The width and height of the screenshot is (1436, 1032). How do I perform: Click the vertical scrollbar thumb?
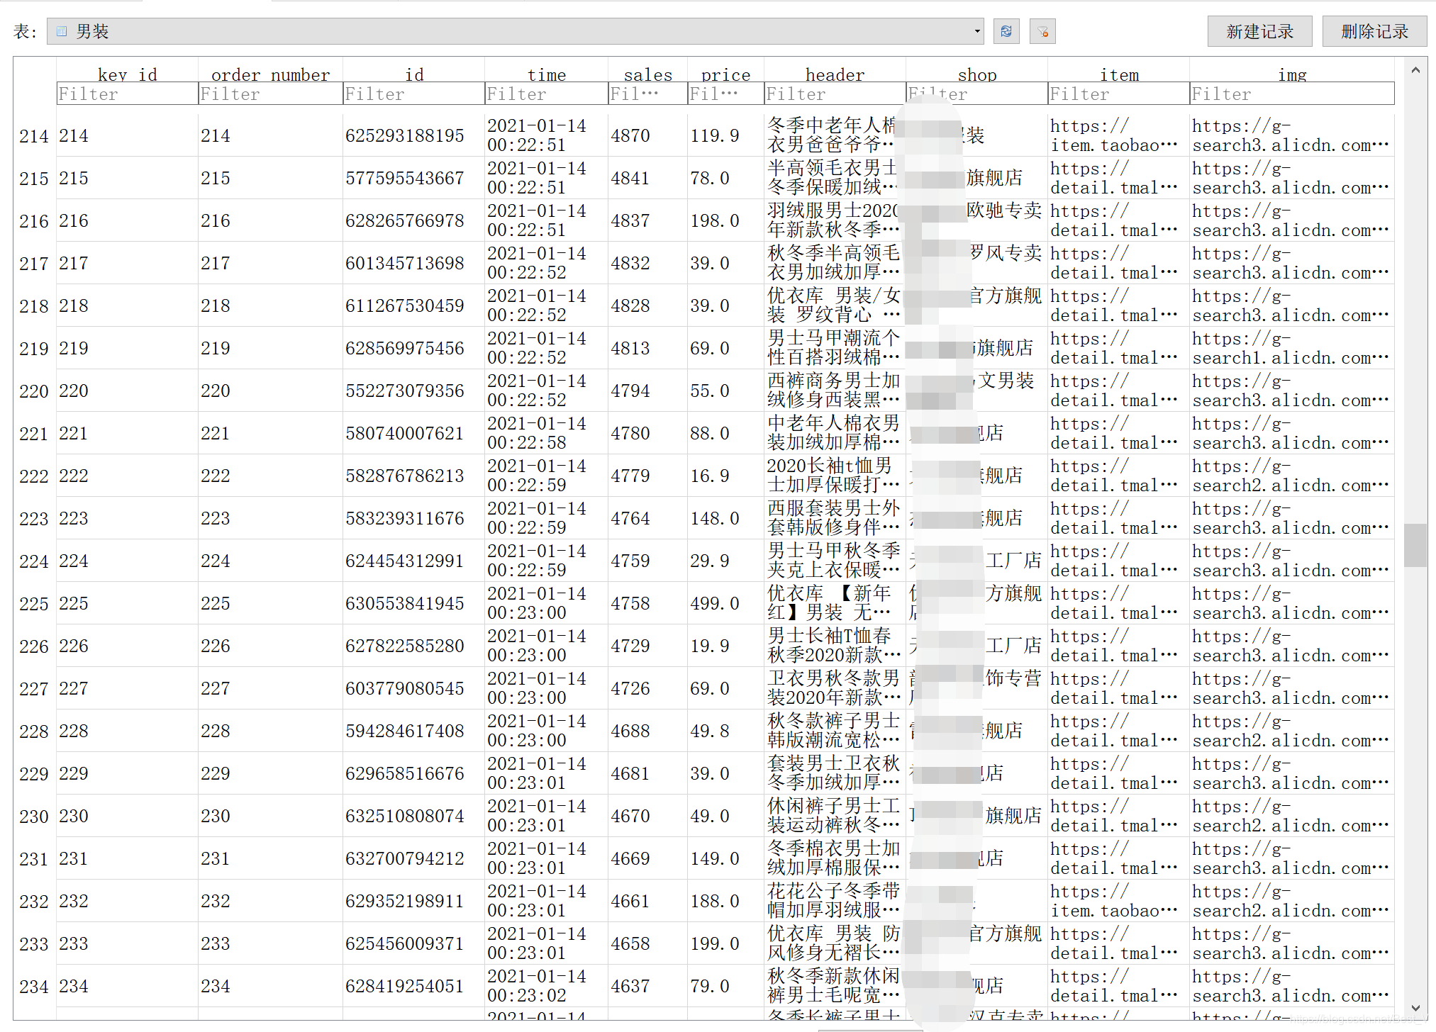click(1415, 544)
